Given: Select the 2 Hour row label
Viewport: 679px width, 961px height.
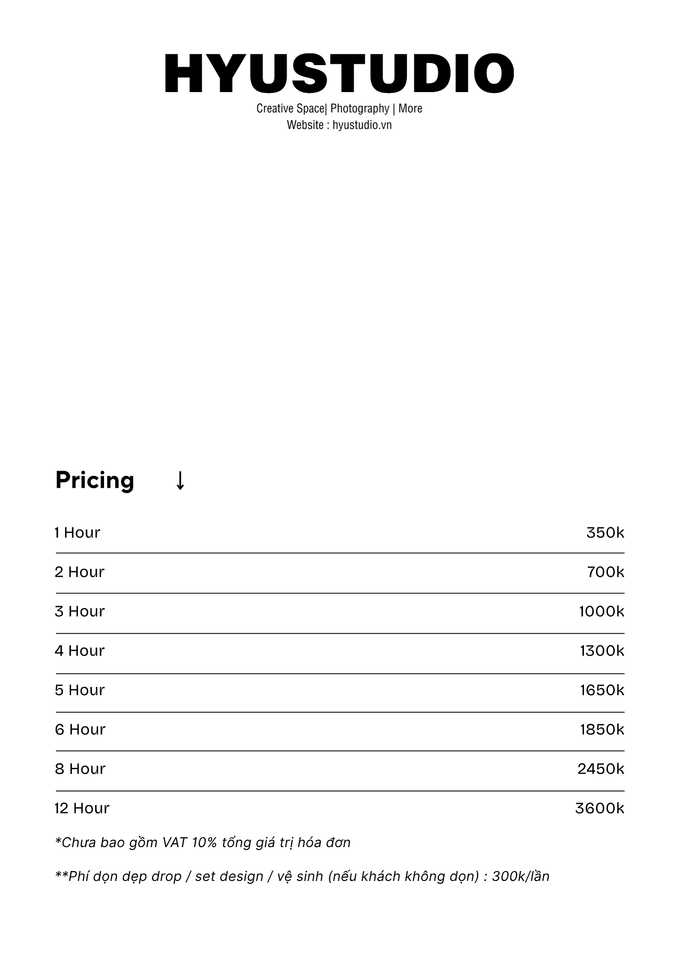Looking at the screenshot, I should pos(80,572).
